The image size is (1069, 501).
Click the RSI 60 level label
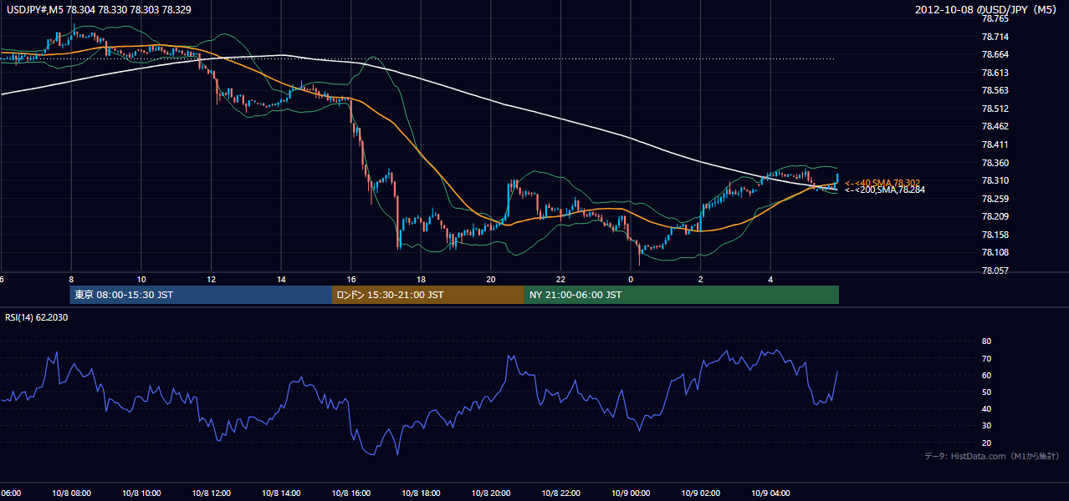pyautogui.click(x=987, y=375)
